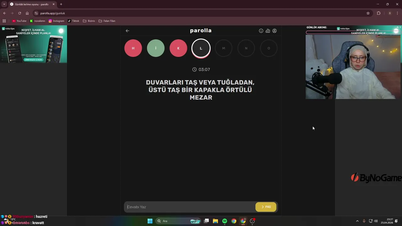Open the Windows Start menu
This screenshot has width=402, height=226.
150,221
